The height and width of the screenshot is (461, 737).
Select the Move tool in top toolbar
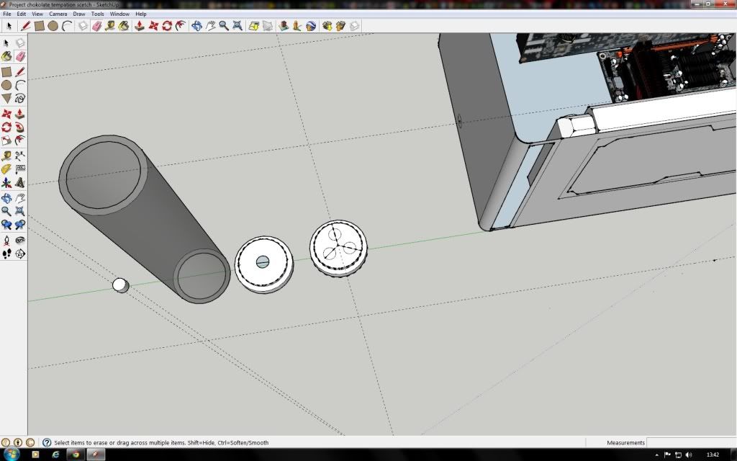tap(153, 26)
